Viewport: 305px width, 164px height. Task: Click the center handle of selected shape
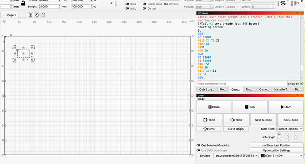click(x=23, y=54)
